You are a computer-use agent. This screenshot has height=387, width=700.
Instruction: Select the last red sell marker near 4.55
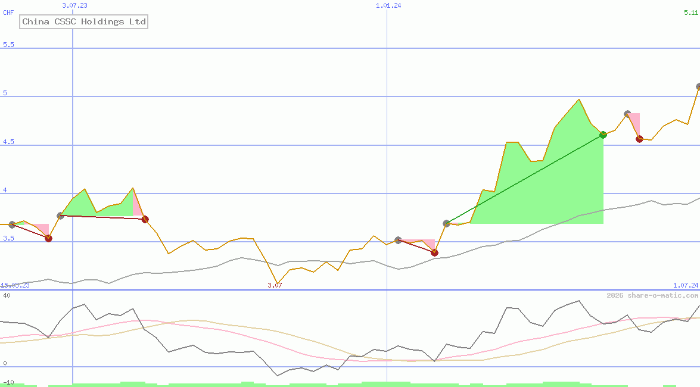coord(639,139)
